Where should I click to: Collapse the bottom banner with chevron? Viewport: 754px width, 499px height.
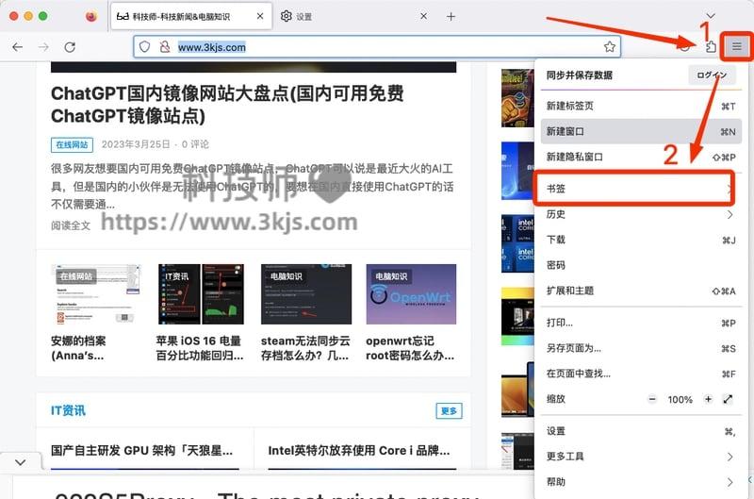coord(20,462)
